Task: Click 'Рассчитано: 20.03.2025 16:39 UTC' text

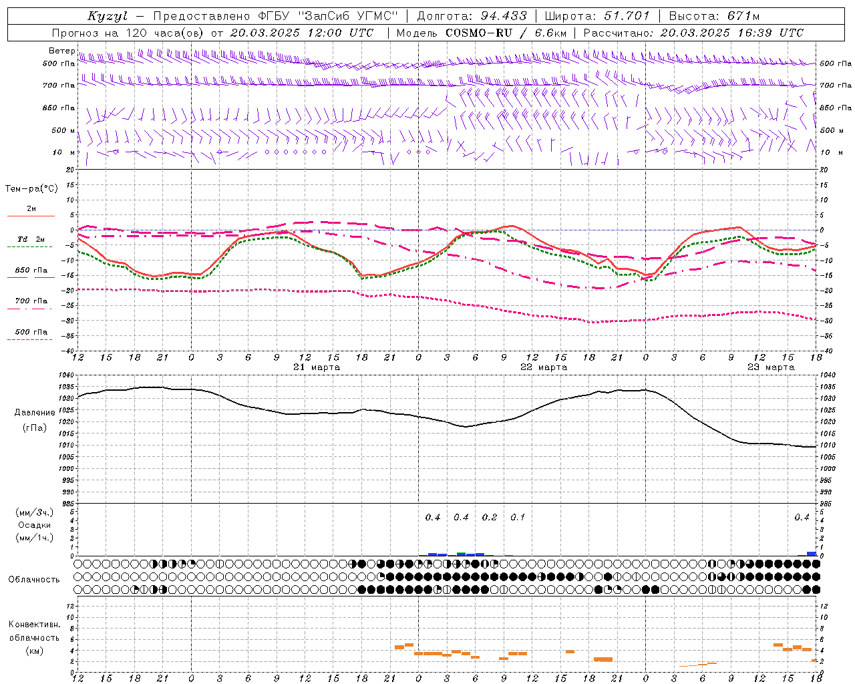Action: pos(693,33)
